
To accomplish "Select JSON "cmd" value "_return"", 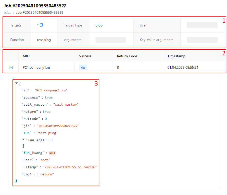I will [45, 174].
